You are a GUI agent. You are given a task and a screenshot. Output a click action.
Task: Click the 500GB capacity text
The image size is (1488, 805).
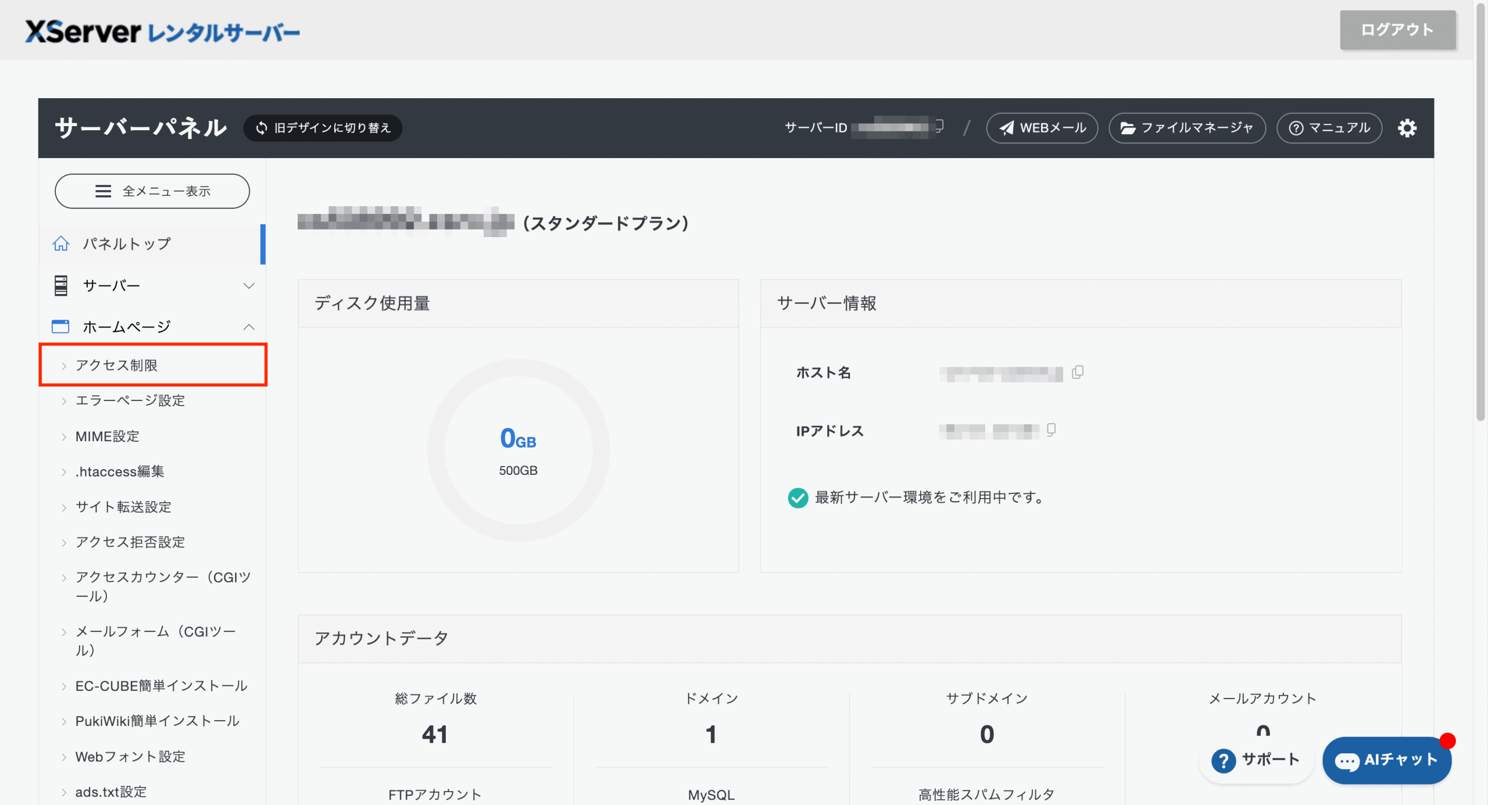tap(518, 470)
